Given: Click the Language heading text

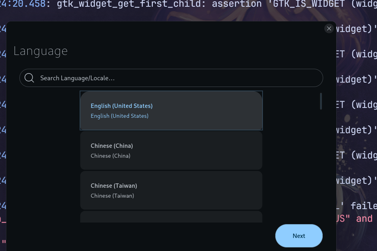Looking at the screenshot, I should (40, 51).
